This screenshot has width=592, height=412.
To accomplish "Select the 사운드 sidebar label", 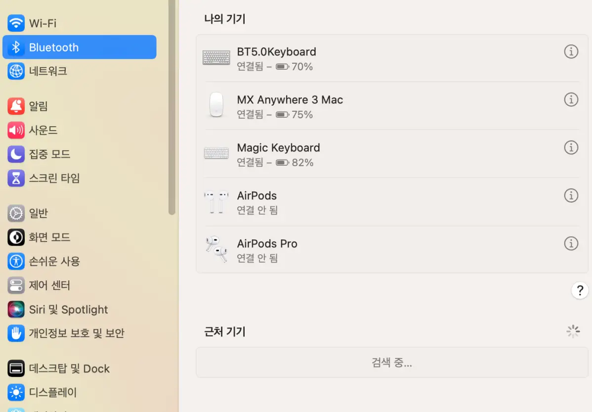I will [43, 131].
